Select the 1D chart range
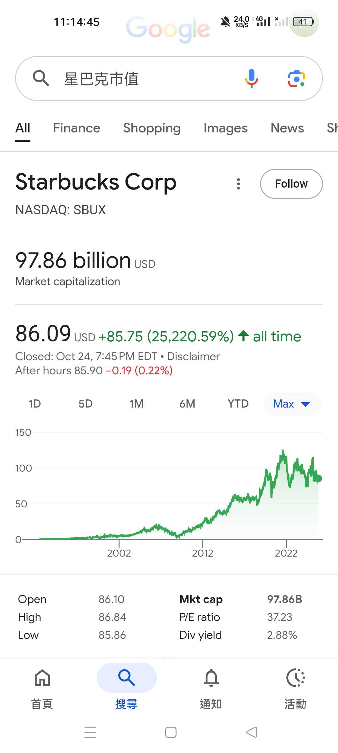 tap(35, 404)
